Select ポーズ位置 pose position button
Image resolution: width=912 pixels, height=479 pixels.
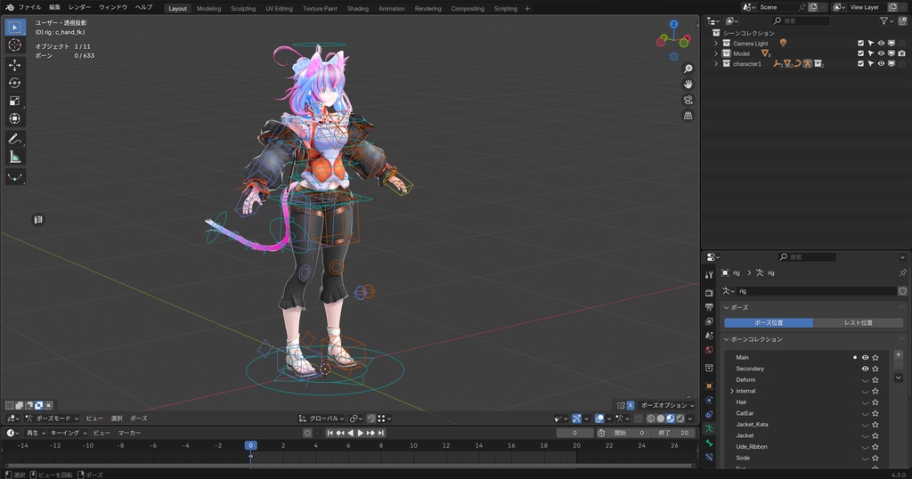coord(769,322)
